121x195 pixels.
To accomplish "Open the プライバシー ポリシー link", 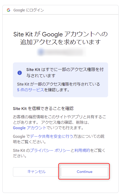I will coord(50,150).
